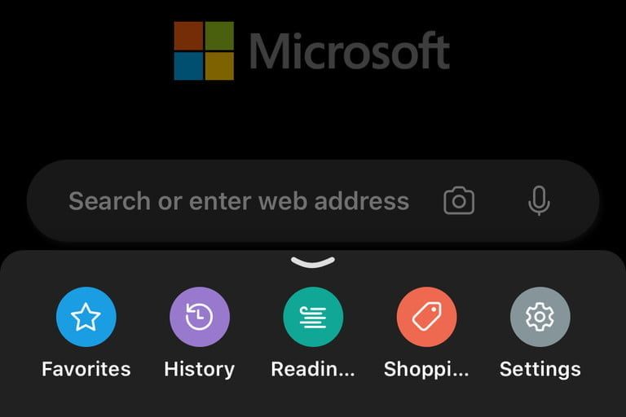The height and width of the screenshot is (417, 626).
Task: Open Shopping via the orange tag icon
Action: tap(426, 317)
